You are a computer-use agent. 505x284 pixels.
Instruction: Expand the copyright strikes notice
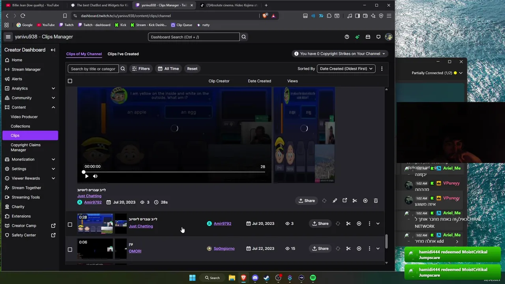coord(383,54)
